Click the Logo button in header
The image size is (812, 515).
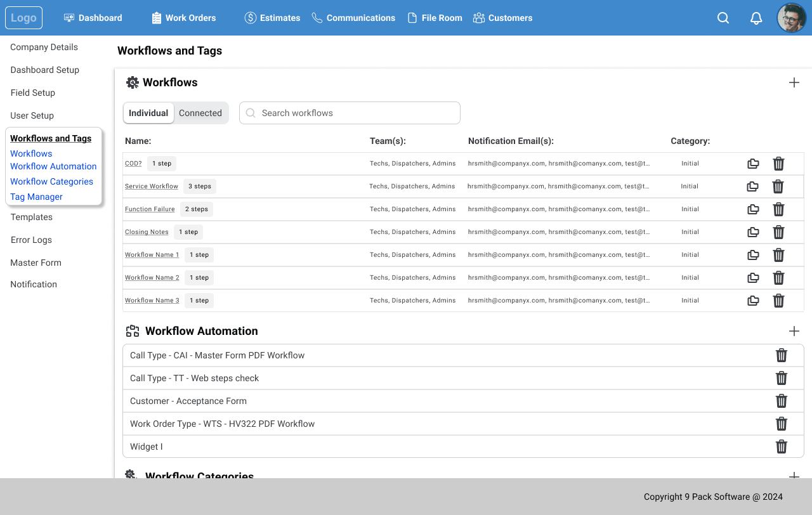tap(23, 18)
